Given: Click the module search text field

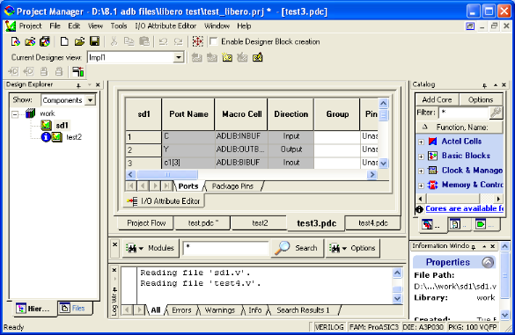Looking at the screenshot, I should [225, 248].
